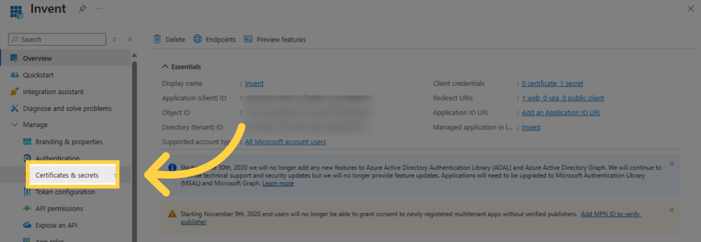Click Learn more in the ADAL notice
Viewport: 701px width, 242px height.
278,183
